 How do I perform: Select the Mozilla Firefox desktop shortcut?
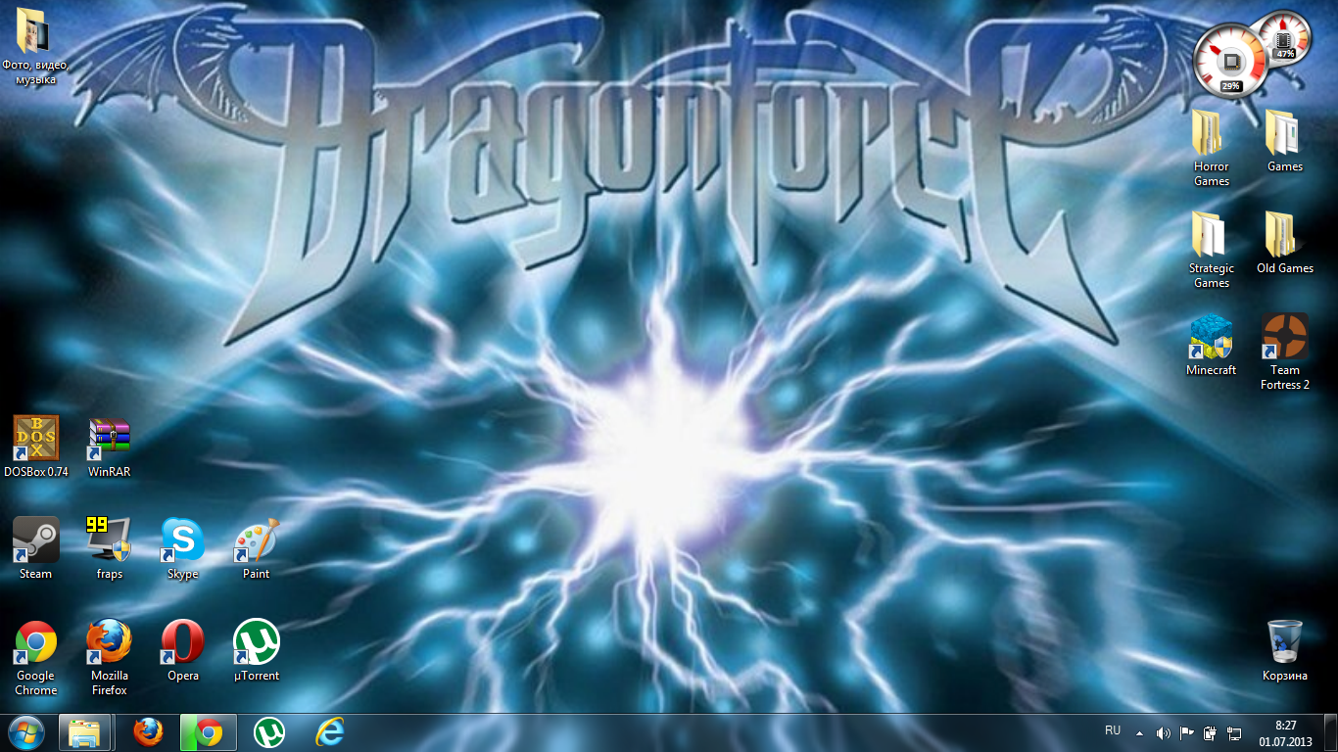(110, 657)
